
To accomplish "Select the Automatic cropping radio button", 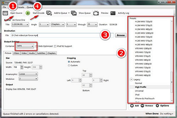I will [69, 62].
